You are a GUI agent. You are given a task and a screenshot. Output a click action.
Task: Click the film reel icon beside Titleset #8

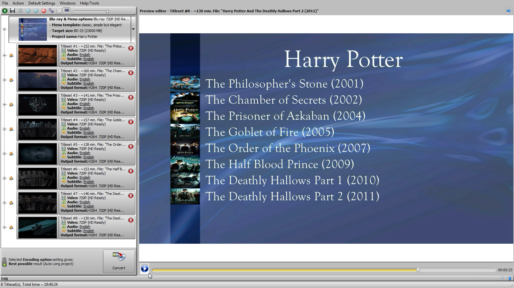pos(11,228)
